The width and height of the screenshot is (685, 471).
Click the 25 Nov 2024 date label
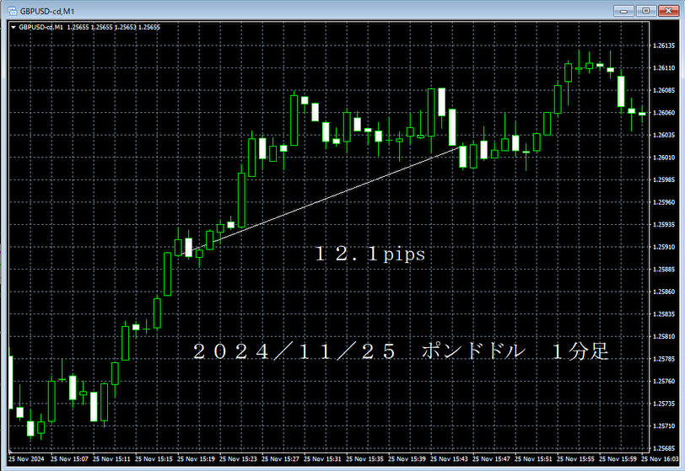(x=27, y=460)
